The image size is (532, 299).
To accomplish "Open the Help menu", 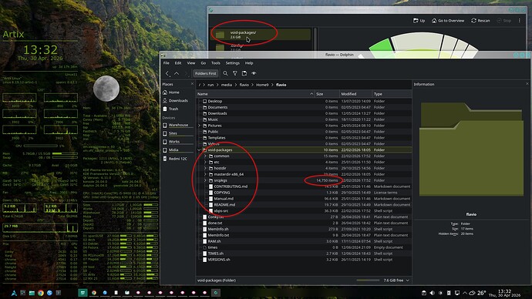I will pos(249,63).
